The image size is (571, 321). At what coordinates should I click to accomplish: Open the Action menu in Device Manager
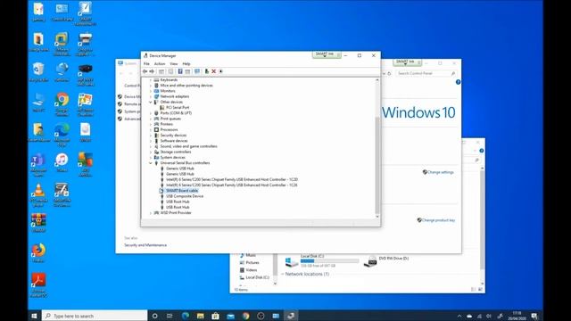tap(160, 63)
